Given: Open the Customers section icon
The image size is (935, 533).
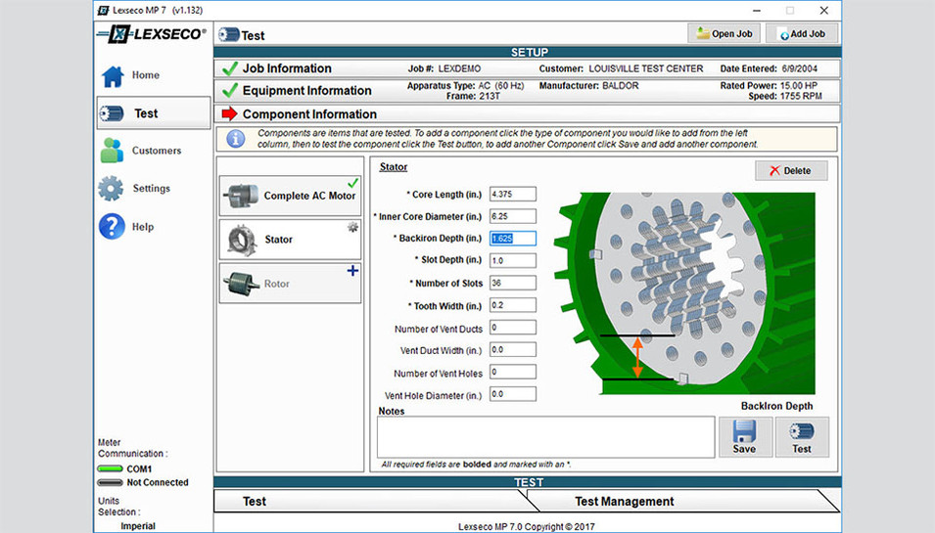Looking at the screenshot, I should point(112,150).
